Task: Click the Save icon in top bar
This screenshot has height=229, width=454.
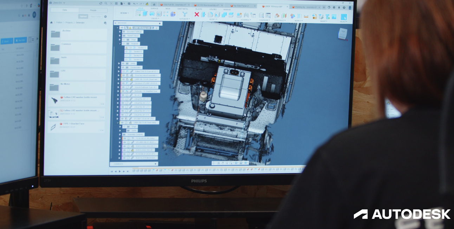Action: [x=129, y=4]
